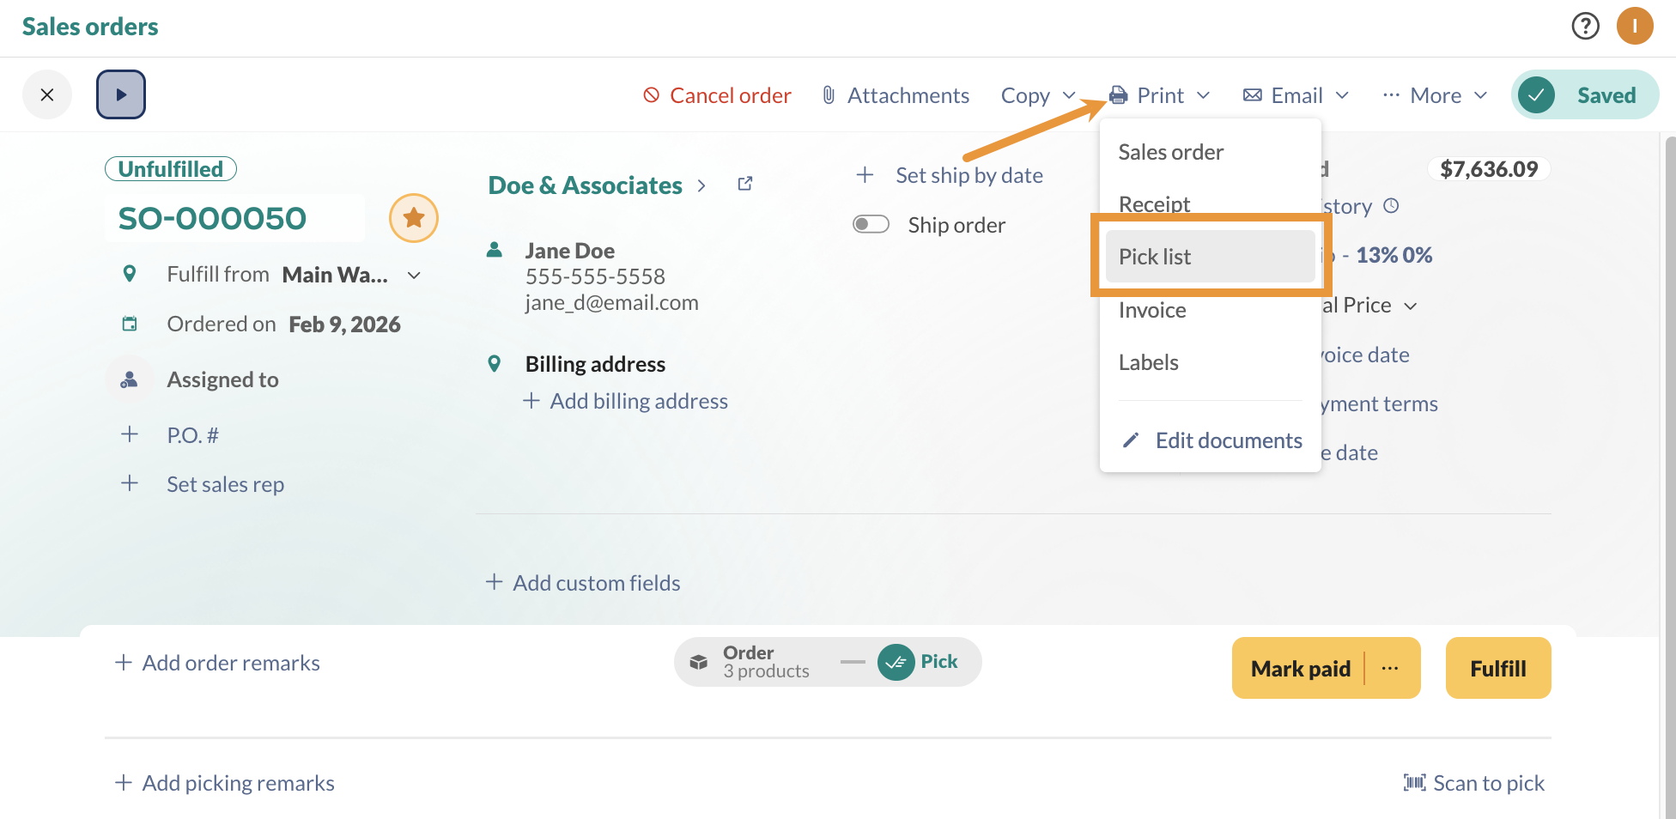Click the paperclip Attachments icon
The width and height of the screenshot is (1676, 819).
pyautogui.click(x=827, y=94)
